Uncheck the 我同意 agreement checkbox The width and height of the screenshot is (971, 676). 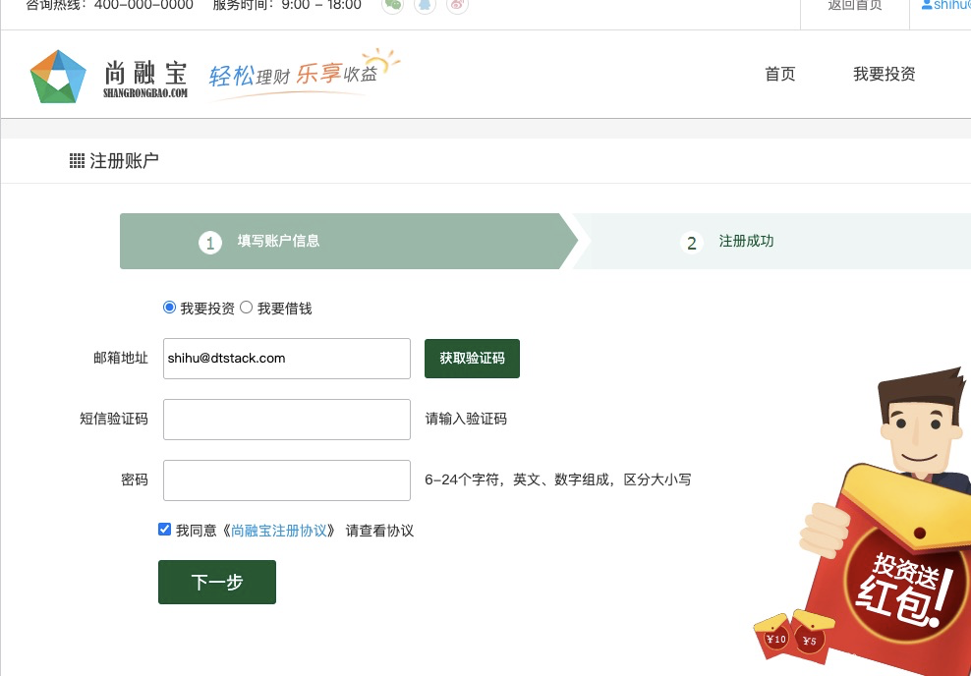(x=164, y=530)
